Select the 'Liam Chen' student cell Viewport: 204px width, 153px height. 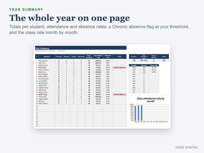pyautogui.click(x=47, y=63)
